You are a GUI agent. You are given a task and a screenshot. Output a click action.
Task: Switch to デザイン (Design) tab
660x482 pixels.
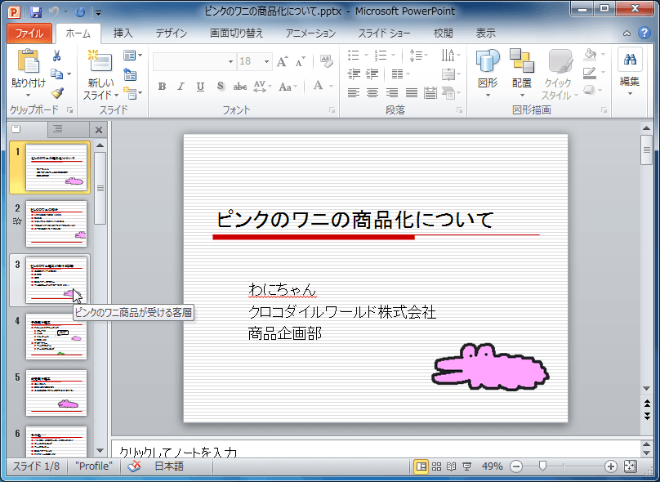tap(172, 33)
